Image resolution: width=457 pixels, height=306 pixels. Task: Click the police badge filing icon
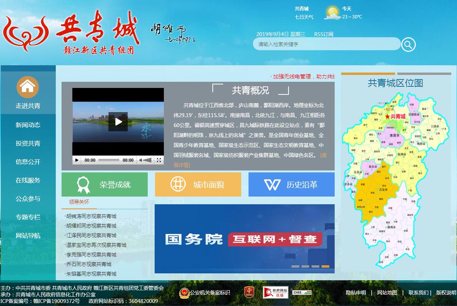(x=184, y=293)
